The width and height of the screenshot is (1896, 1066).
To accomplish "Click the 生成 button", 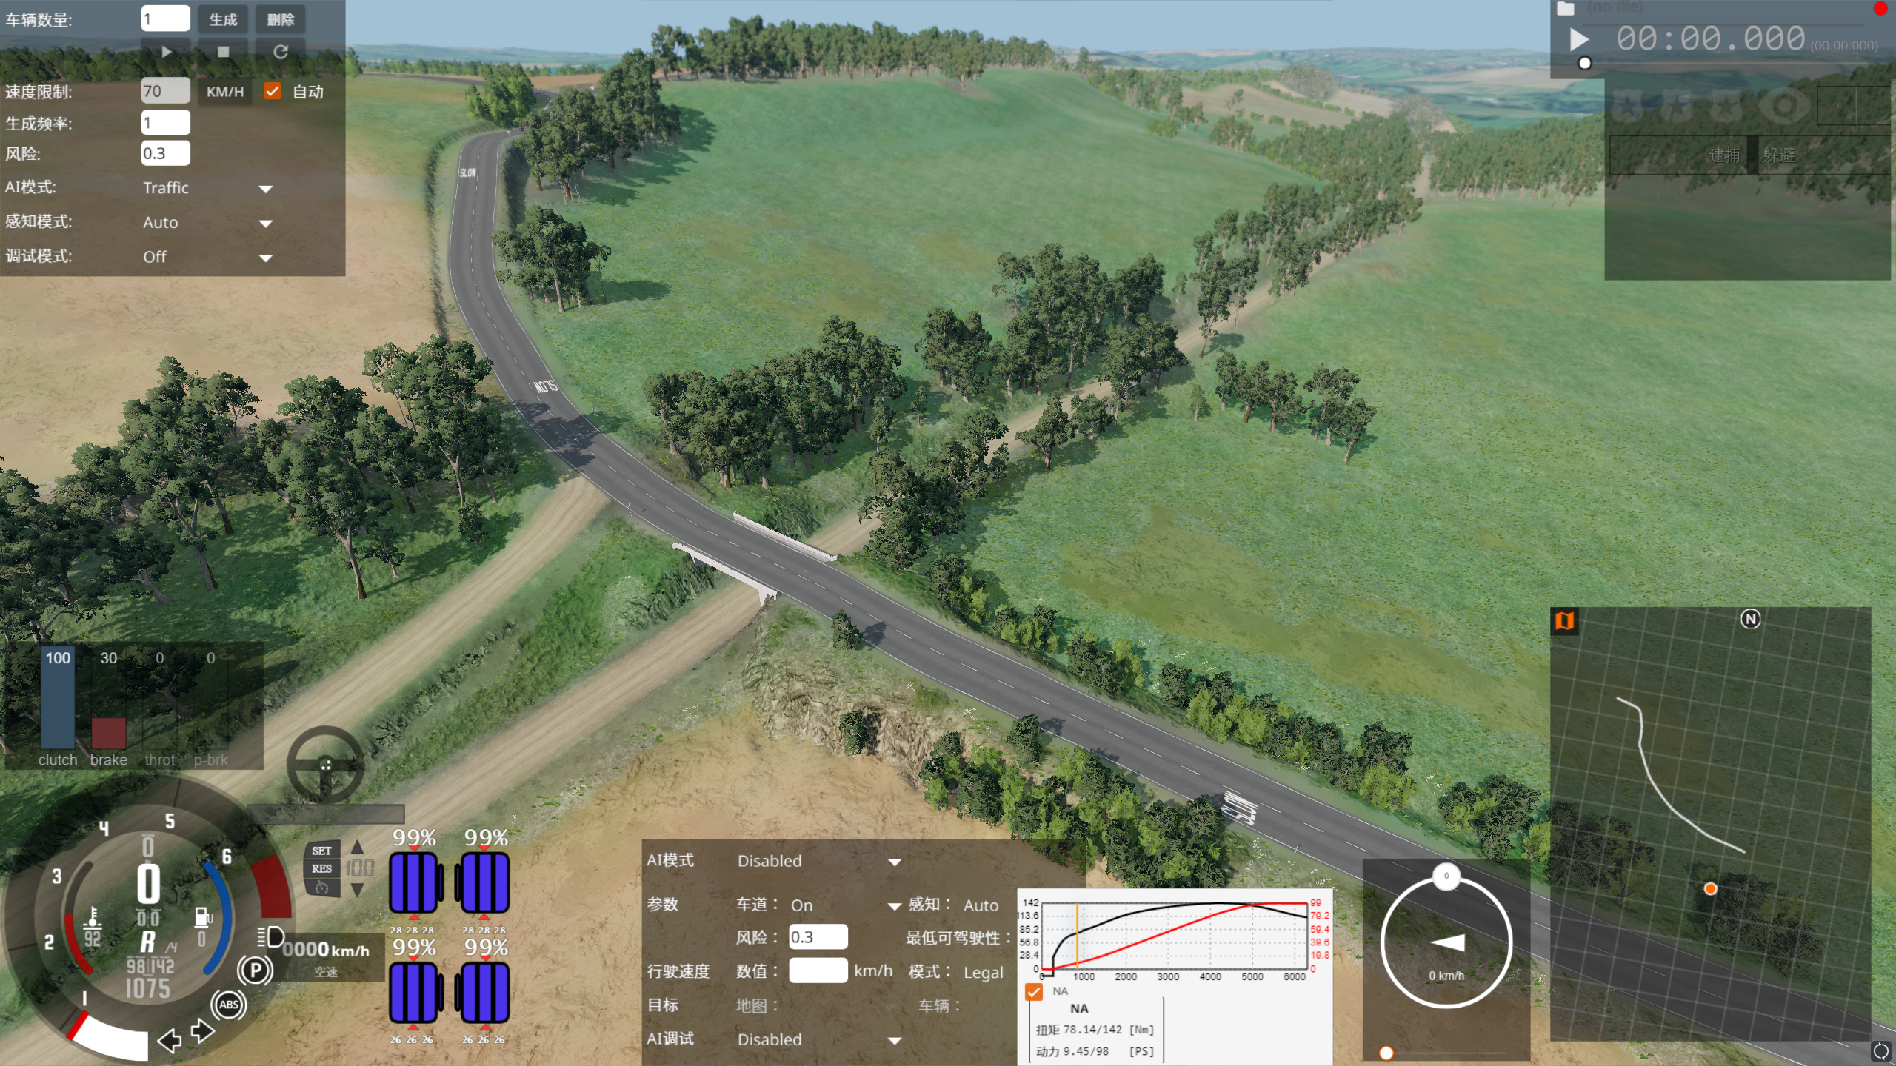I will coord(223,19).
